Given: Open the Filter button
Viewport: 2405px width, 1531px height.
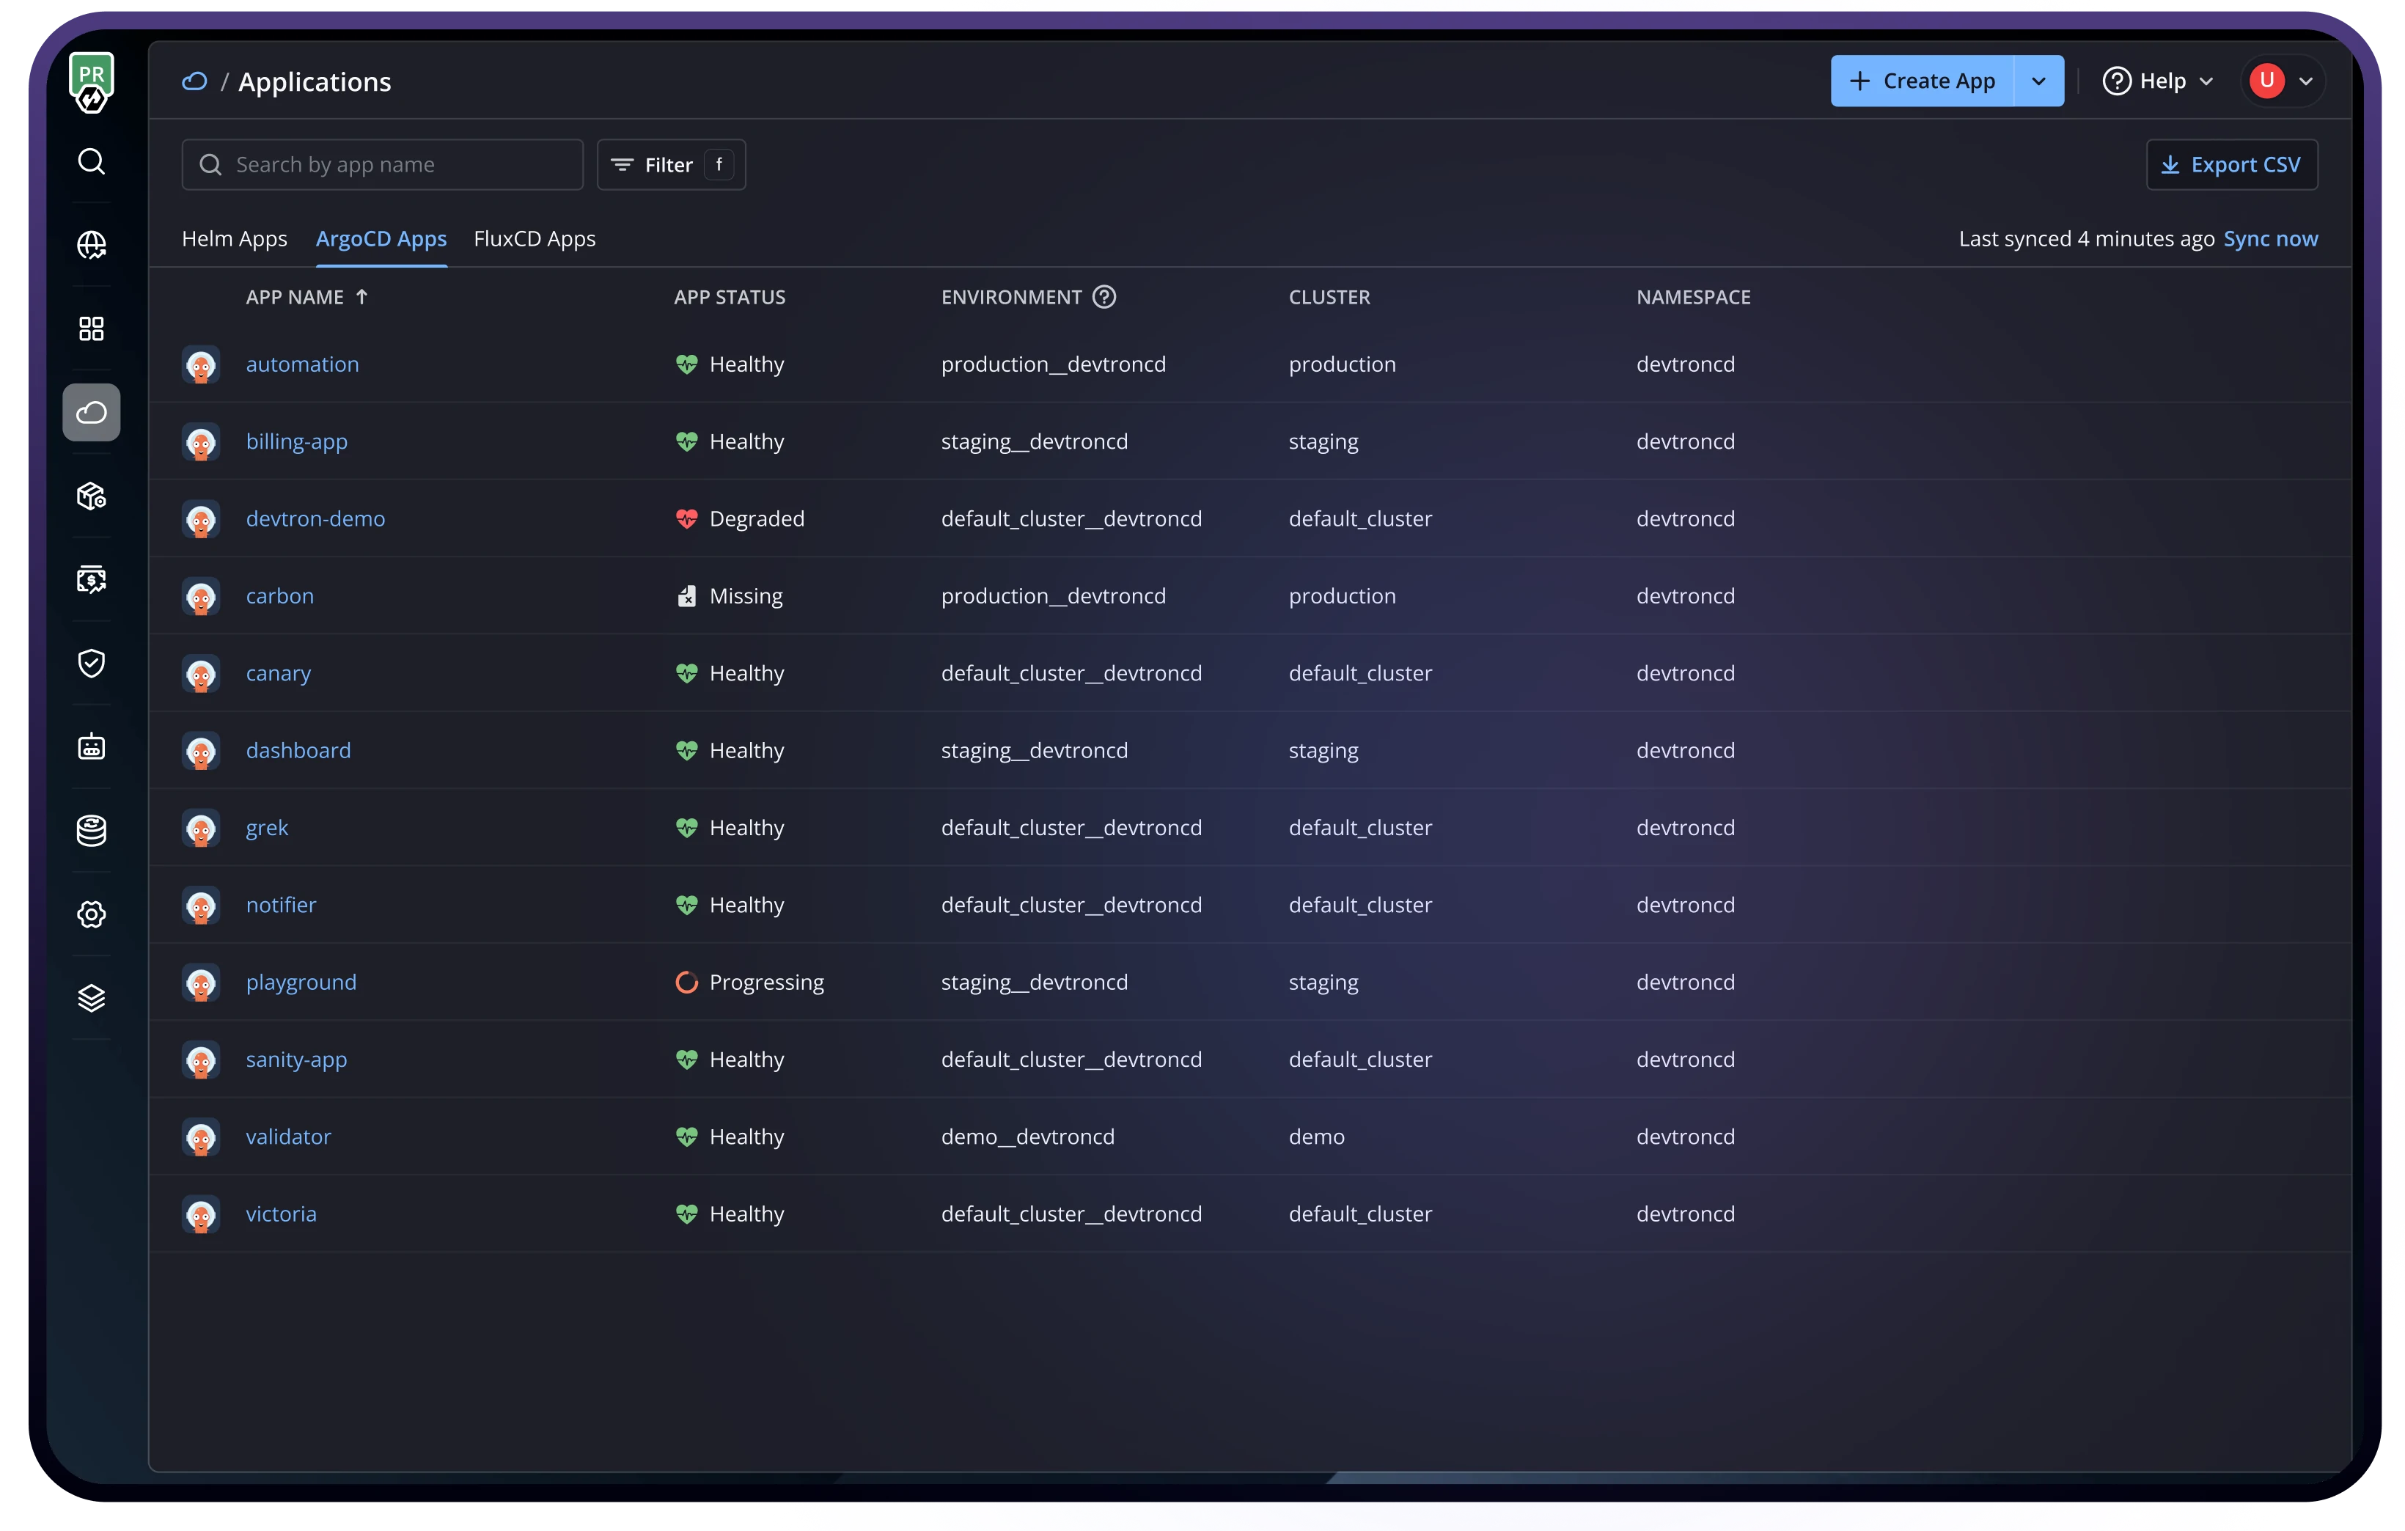Looking at the screenshot, I should click(670, 165).
